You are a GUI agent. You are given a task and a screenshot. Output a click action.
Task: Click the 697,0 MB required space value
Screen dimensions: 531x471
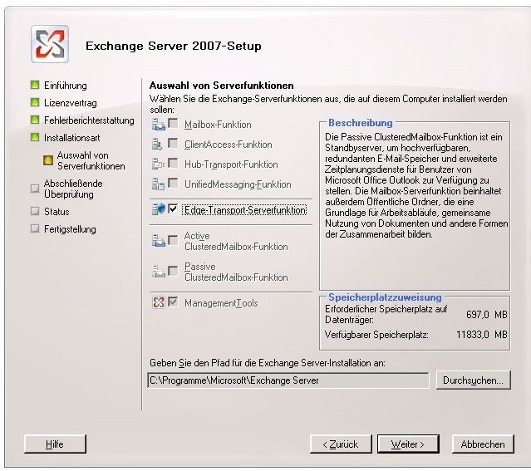(x=487, y=315)
